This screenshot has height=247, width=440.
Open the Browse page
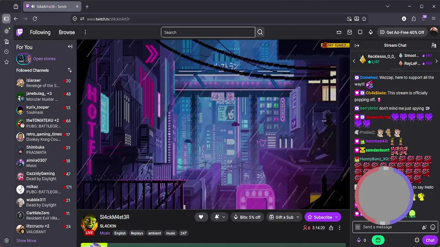coord(67,32)
